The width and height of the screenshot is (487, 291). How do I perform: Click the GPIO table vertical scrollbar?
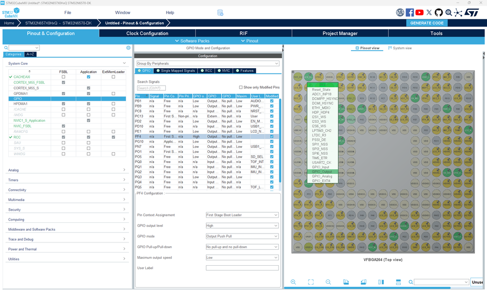(x=280, y=141)
